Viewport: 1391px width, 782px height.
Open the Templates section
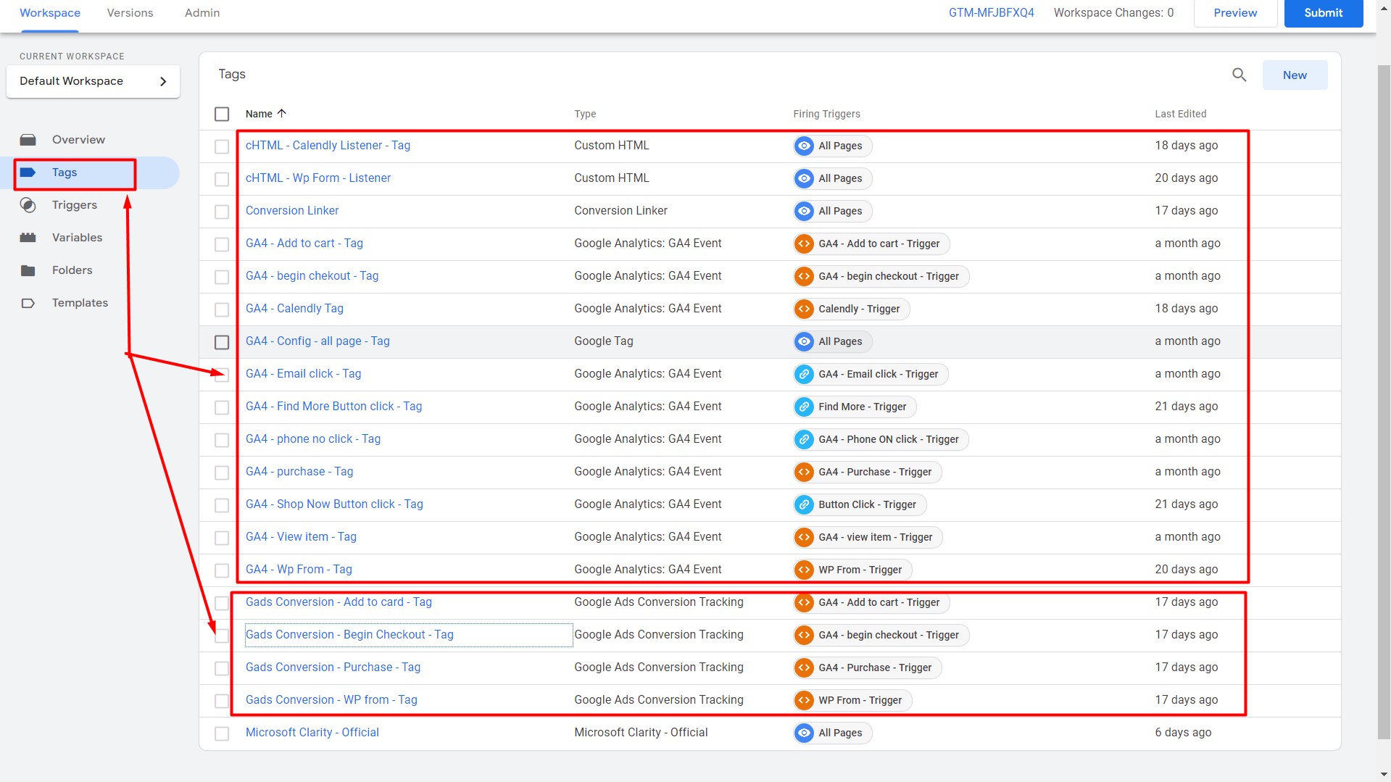80,303
